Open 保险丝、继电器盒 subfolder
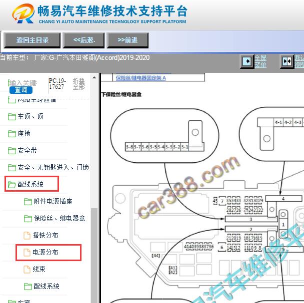This screenshot has height=303, width=304. point(59,219)
